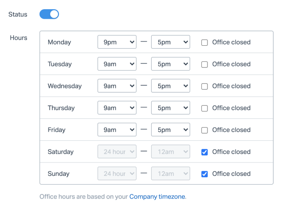Change Thursday start time dropdown

coord(117,108)
